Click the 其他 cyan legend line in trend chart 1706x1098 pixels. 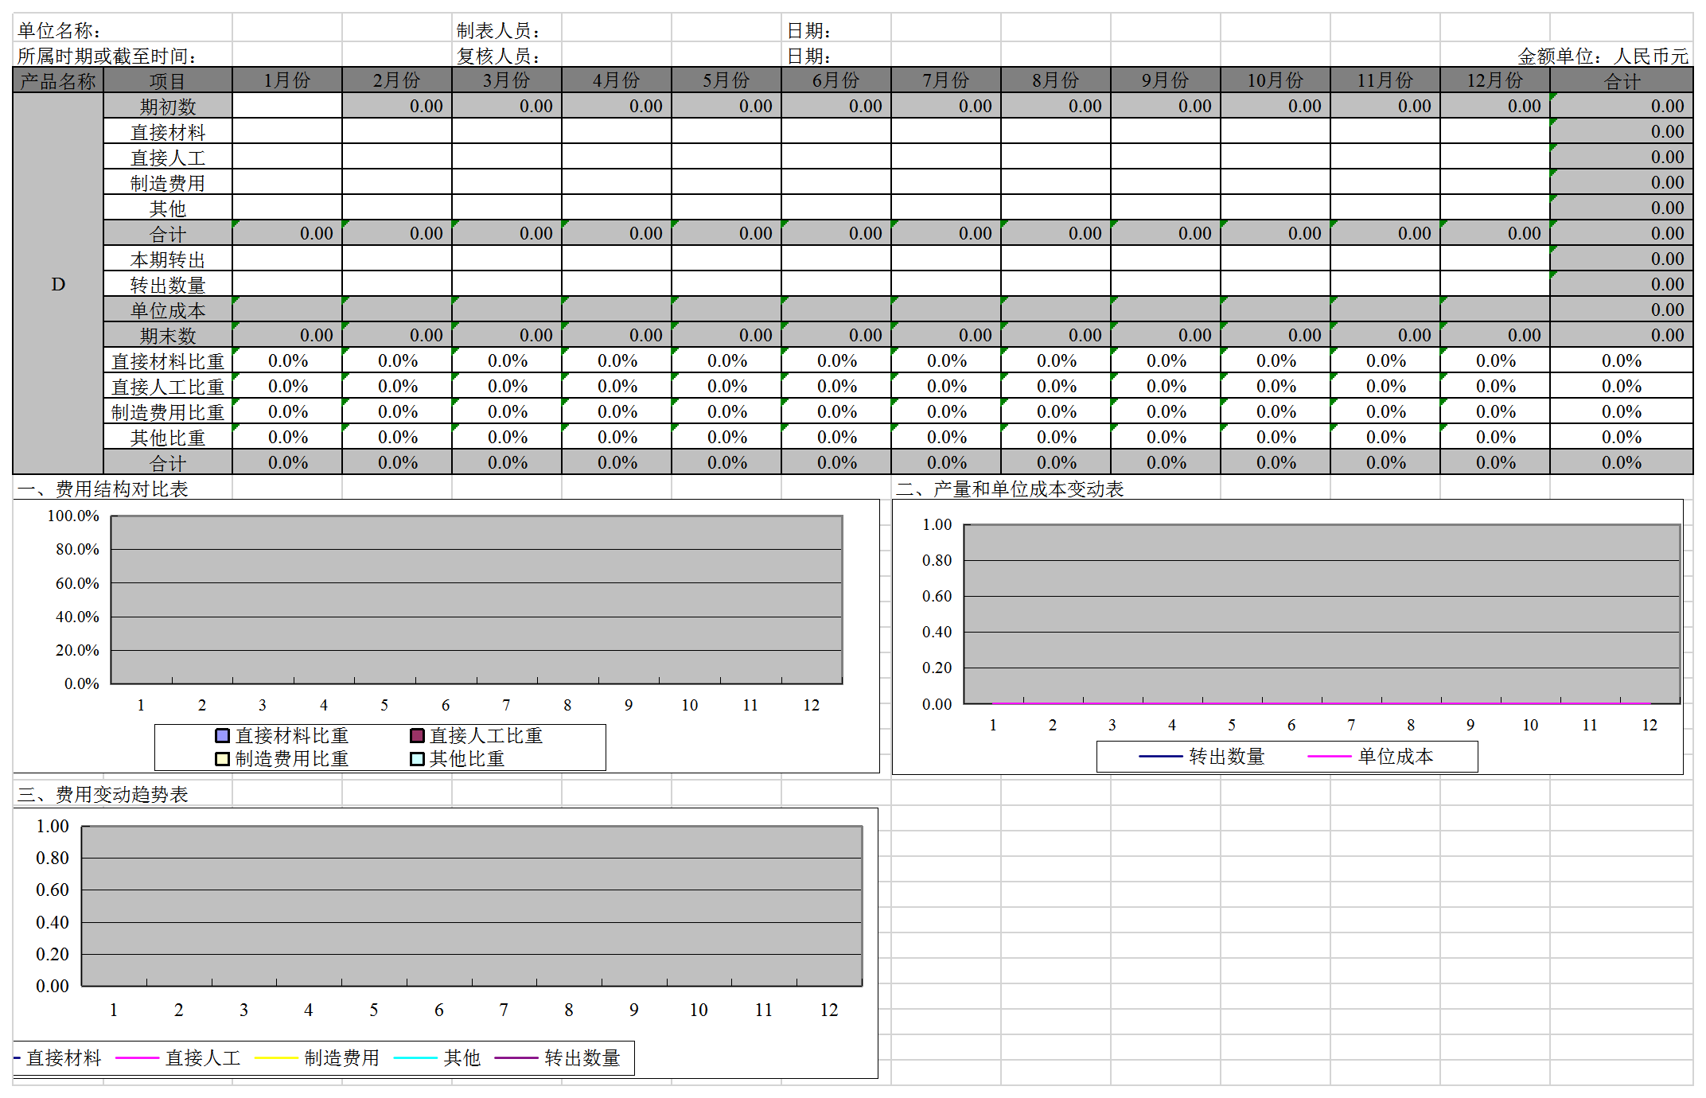(415, 1058)
